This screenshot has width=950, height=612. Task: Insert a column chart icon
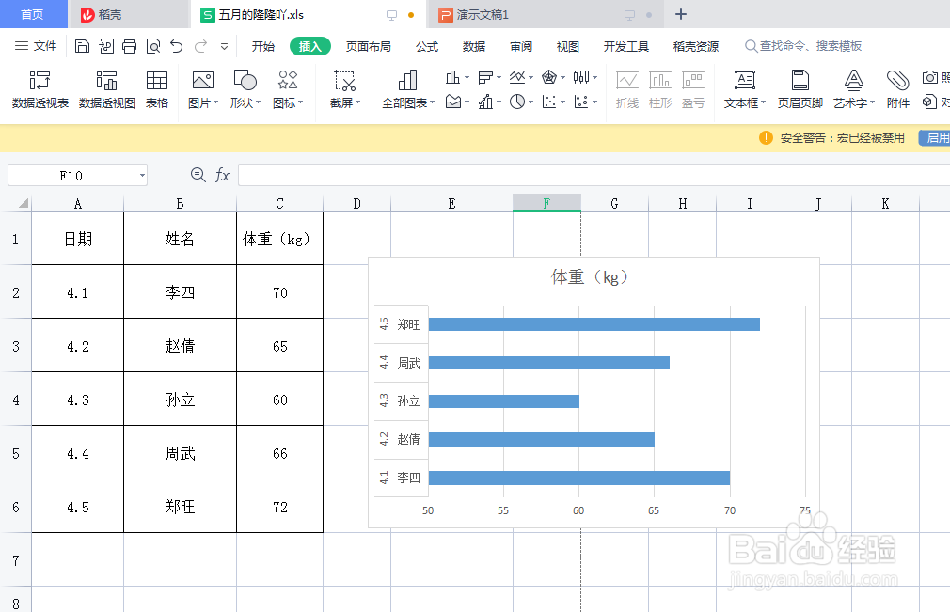(452, 77)
